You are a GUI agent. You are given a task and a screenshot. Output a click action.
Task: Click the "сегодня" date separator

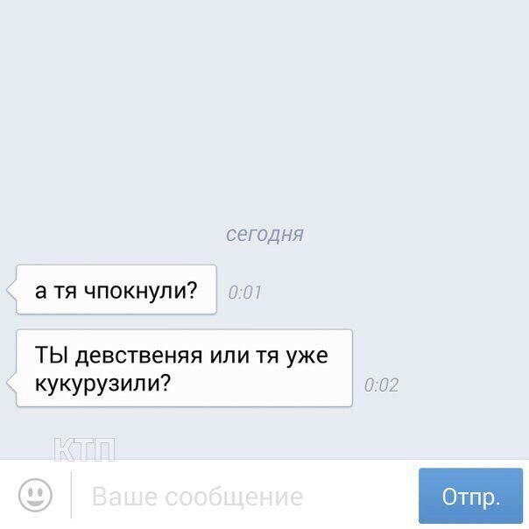[264, 234]
